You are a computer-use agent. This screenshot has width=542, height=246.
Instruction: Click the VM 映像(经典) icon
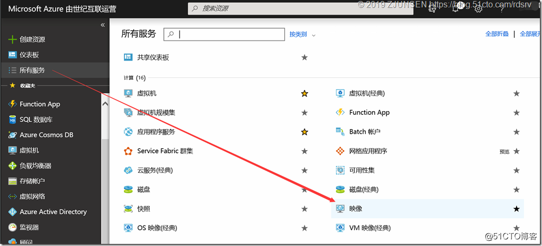tap(340, 228)
